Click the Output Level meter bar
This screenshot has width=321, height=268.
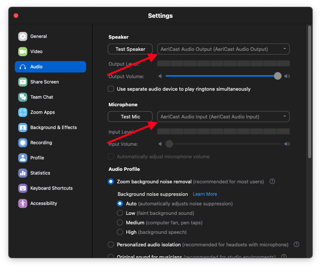coord(223,63)
